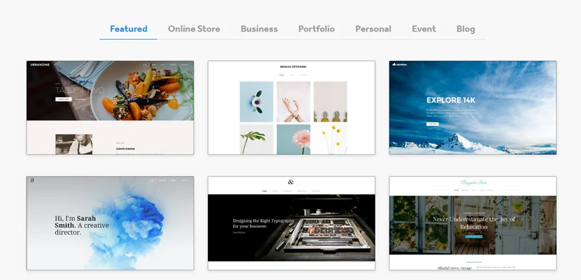Screen dimensions: 581x280
Task: Click the pink gerbera flower image
Action: (293, 139)
